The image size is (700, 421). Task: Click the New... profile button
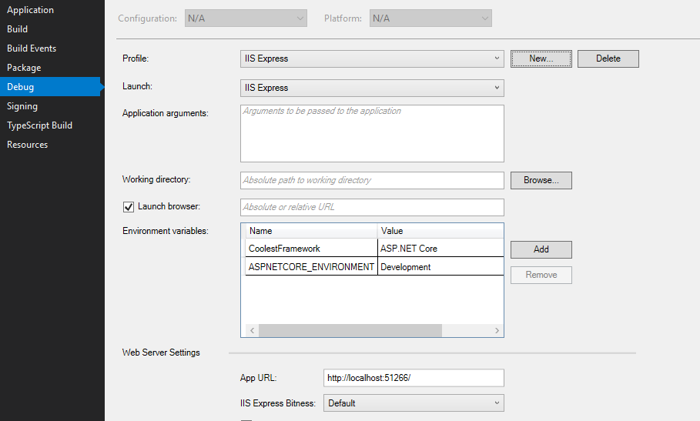tap(541, 58)
